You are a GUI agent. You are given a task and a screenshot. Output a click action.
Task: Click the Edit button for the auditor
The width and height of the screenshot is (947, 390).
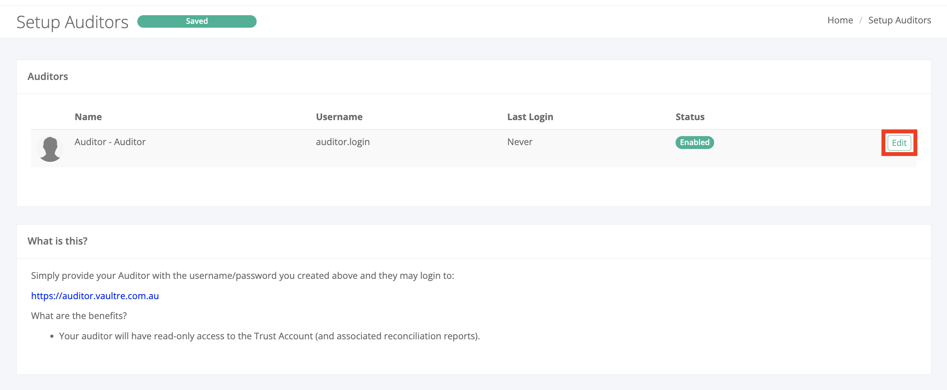click(x=899, y=143)
